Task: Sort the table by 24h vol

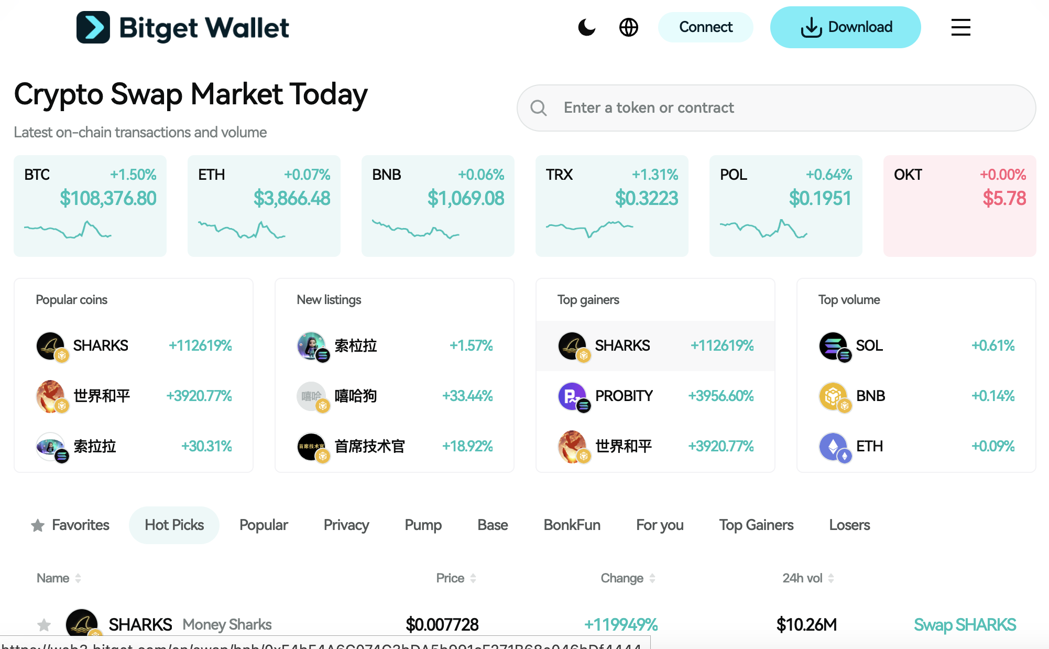Action: (808, 578)
